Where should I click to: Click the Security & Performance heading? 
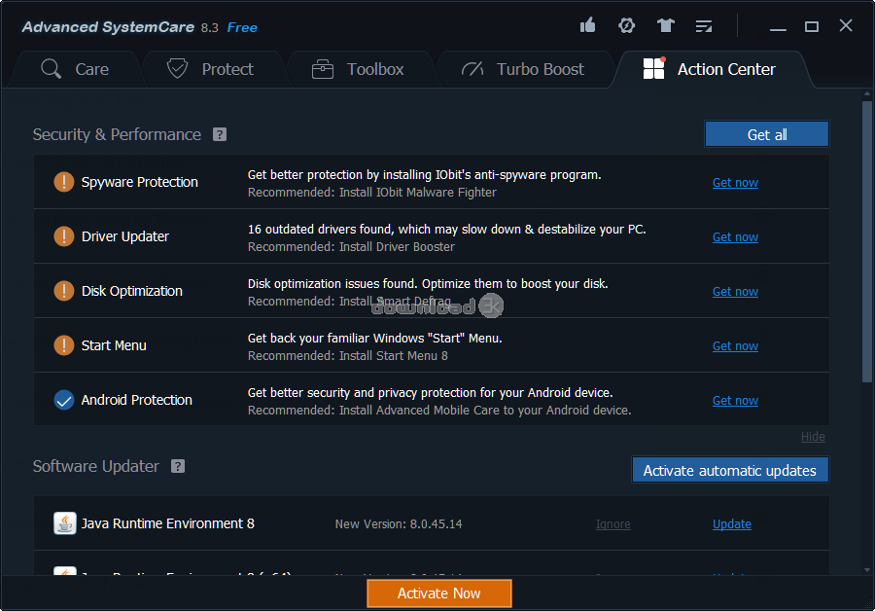(117, 134)
